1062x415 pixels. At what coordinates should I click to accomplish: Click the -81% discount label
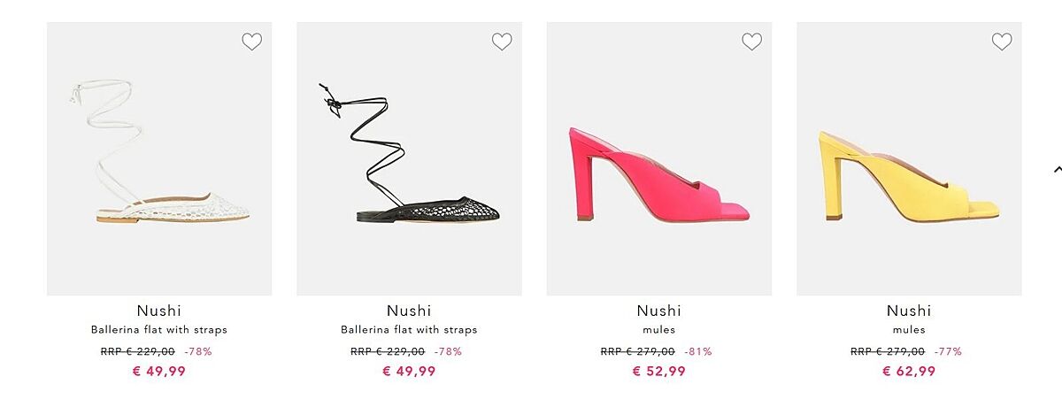(698, 351)
